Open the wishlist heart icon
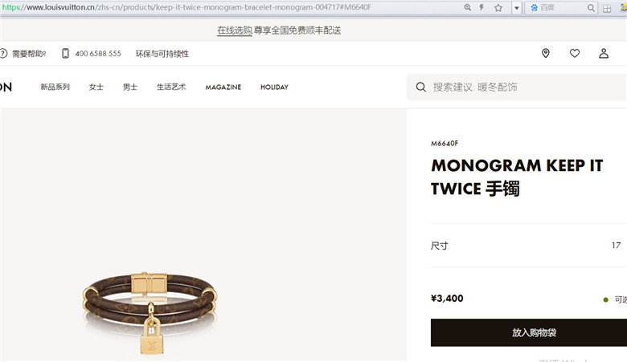The height and width of the screenshot is (362, 627). (x=575, y=53)
